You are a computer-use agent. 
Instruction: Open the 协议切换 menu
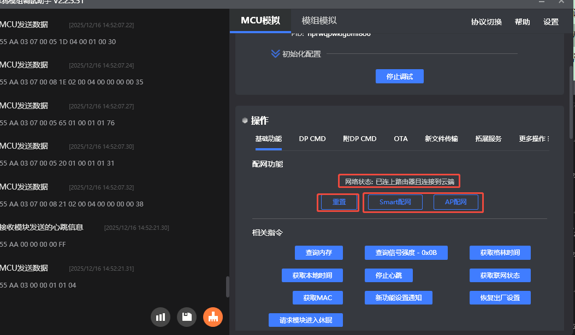pos(487,22)
